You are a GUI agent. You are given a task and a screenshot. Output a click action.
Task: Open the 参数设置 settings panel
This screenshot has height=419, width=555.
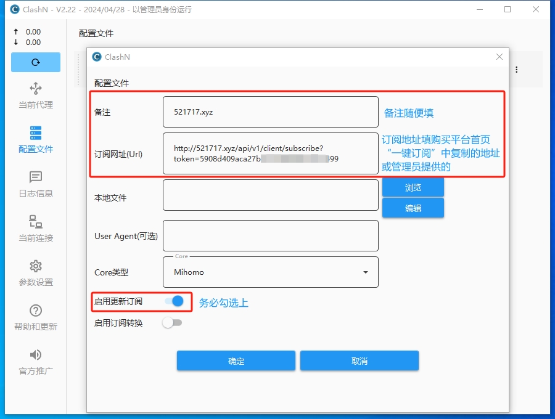[x=35, y=273]
